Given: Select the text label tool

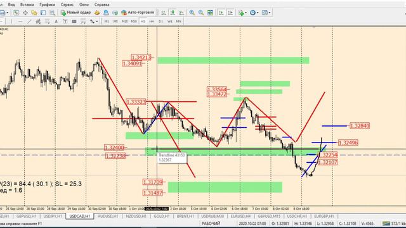Looking at the screenshot, I should point(65,22).
